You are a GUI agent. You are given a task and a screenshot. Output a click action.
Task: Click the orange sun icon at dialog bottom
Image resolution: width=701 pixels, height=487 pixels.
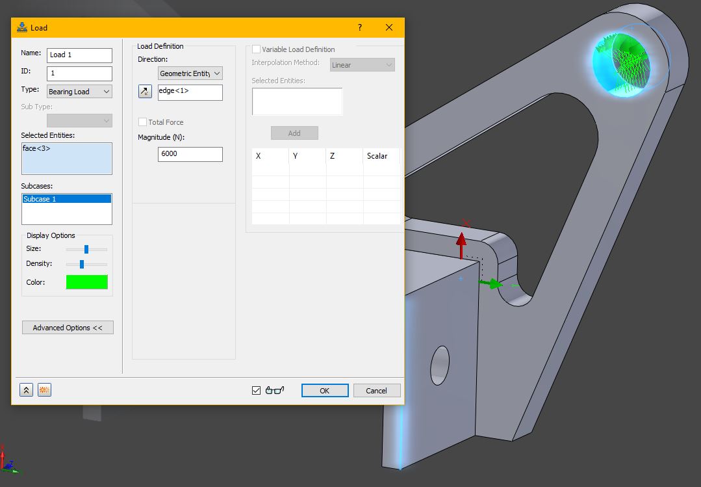44,389
